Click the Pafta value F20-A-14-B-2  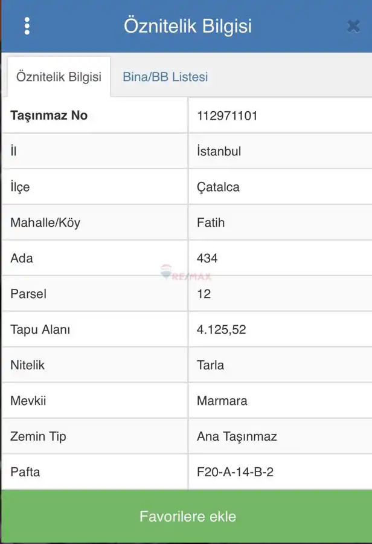click(235, 472)
